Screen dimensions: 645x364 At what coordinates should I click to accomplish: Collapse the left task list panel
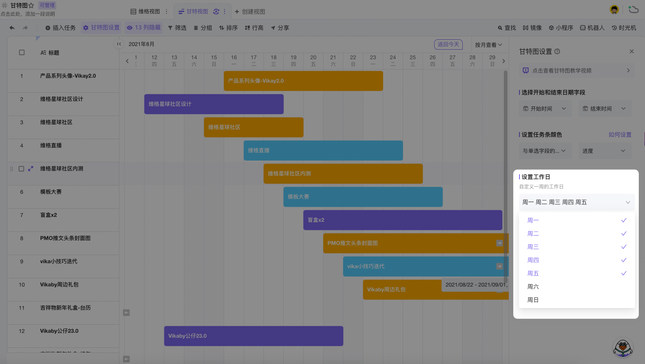coord(119,44)
